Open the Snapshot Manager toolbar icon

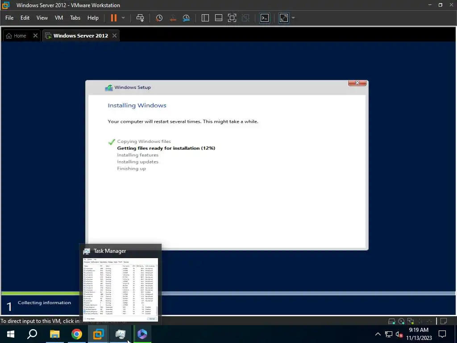(x=186, y=18)
